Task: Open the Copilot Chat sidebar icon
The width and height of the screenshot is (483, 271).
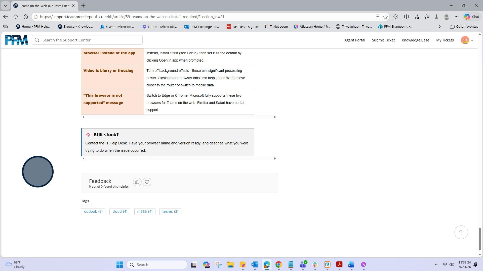Action: pos(472,17)
